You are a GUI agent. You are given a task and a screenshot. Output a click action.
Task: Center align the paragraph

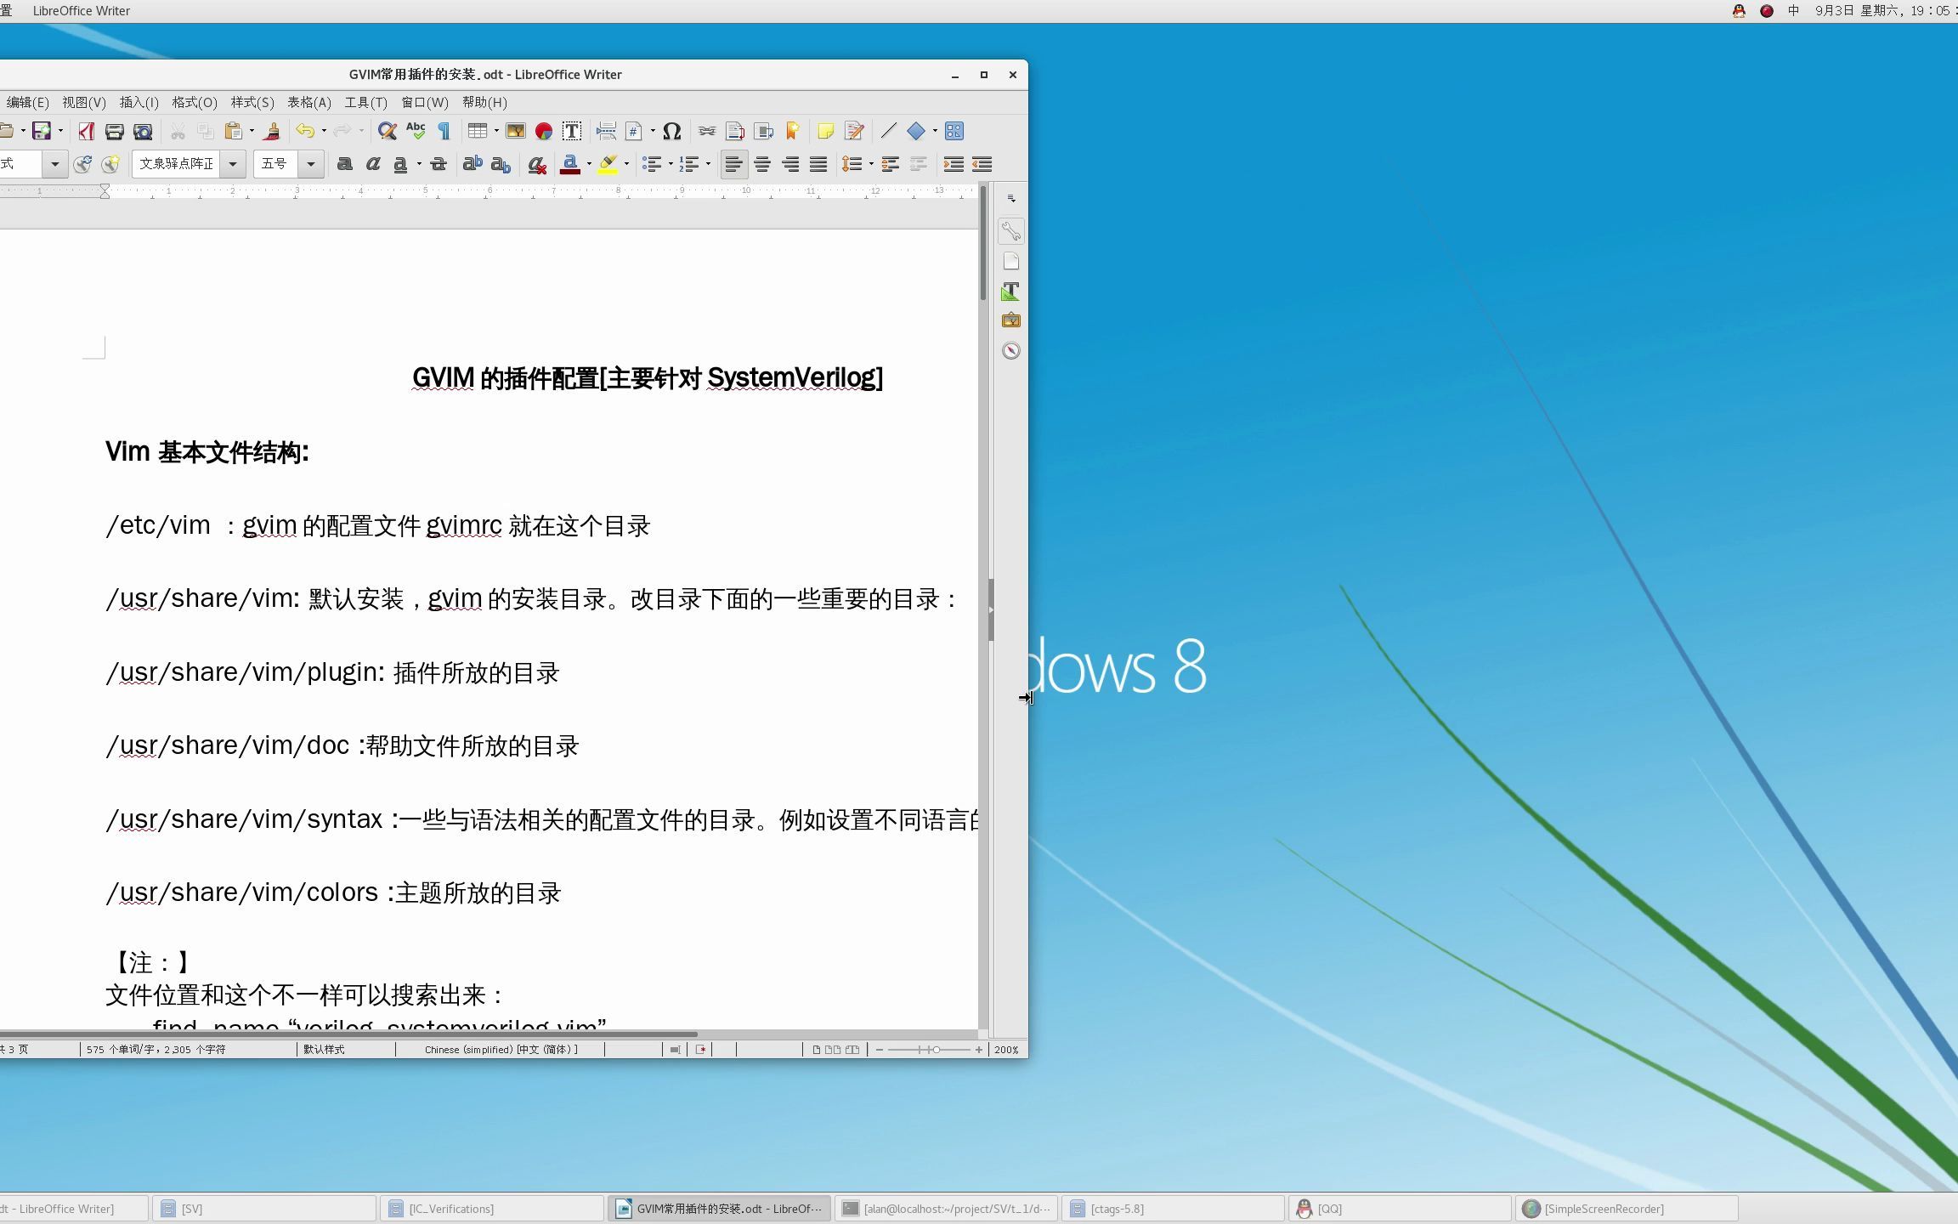[x=762, y=164]
